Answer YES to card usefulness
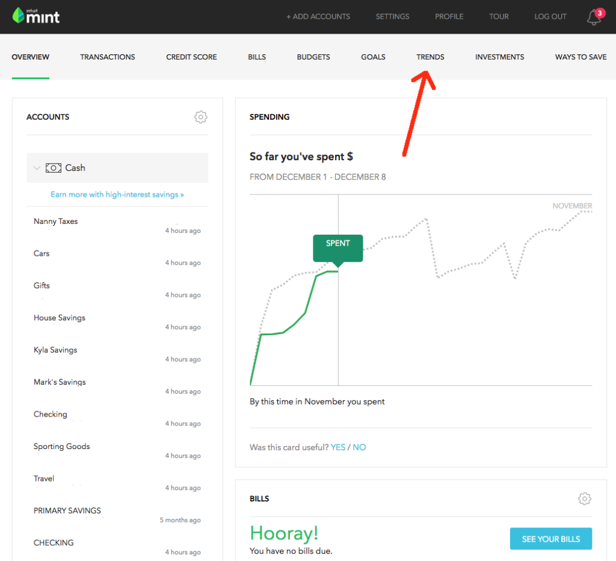Viewport: 616px width, 561px height. click(338, 447)
